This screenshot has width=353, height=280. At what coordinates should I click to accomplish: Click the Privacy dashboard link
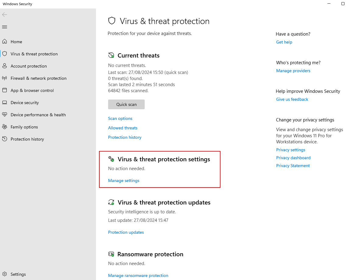tap(293, 158)
